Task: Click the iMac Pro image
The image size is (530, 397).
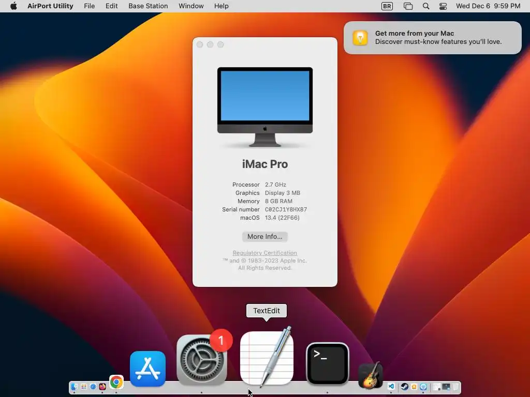Action: tap(265, 107)
